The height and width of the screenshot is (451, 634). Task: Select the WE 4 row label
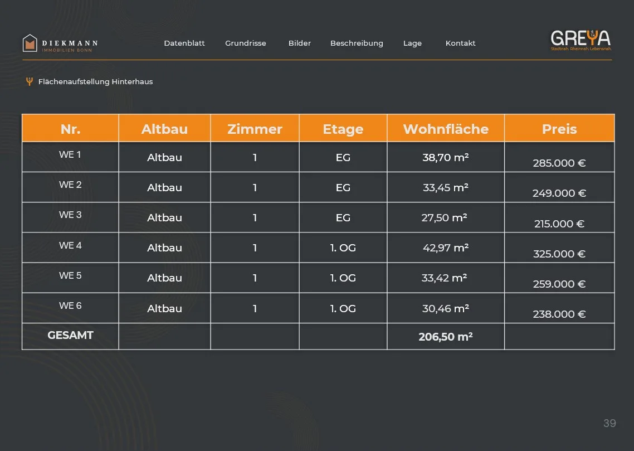(x=70, y=245)
